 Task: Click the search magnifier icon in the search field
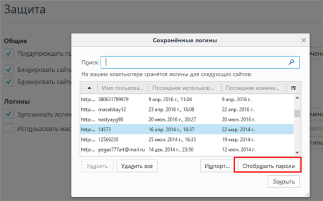291,62
